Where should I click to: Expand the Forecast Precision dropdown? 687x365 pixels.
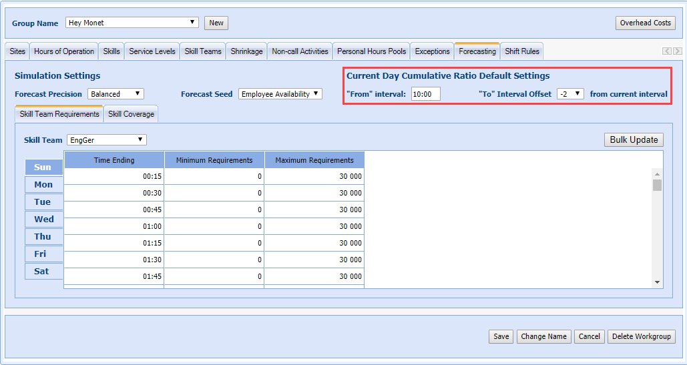[x=116, y=94]
